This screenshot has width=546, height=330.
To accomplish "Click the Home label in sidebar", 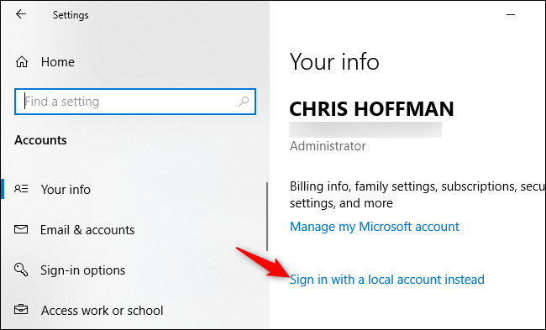I will point(57,62).
